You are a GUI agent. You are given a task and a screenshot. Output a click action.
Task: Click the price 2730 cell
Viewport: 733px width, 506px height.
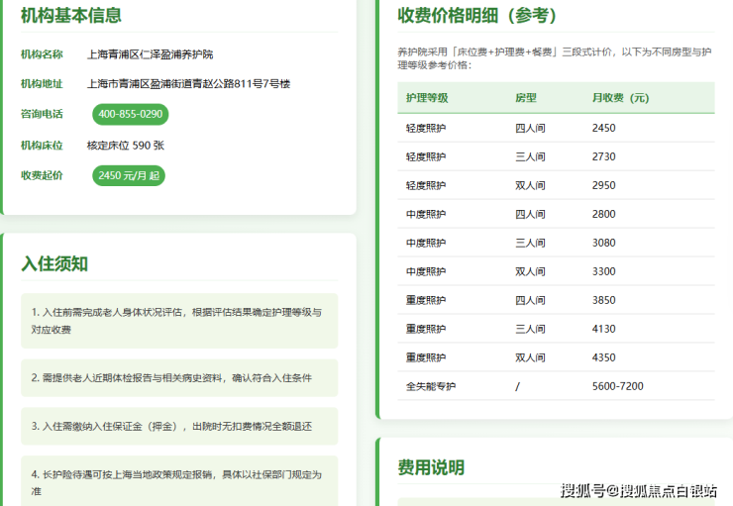pos(604,157)
